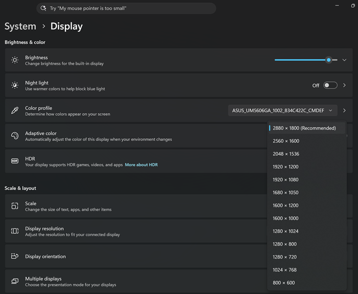This screenshot has width=358, height=294.
Task: Click the Adaptive color row label
Action: [x=40, y=133]
